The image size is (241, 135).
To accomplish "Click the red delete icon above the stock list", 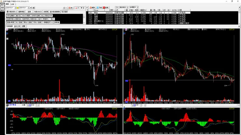I will click(x=91, y=7).
